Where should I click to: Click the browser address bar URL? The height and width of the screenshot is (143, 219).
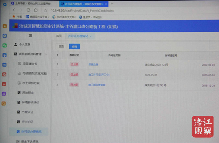(82, 10)
